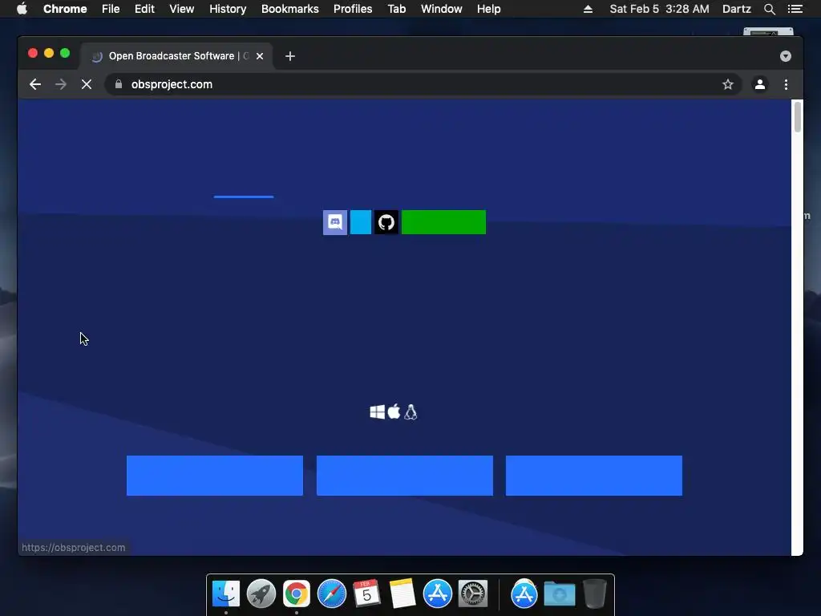This screenshot has width=821, height=616.
Task: Click the eject icon in the menu bar
Action: [x=588, y=9]
